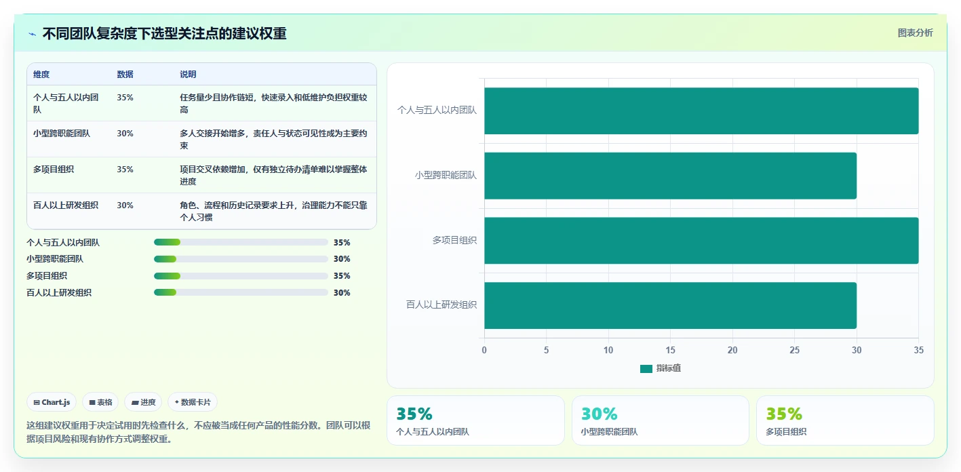
Task: Click the 说明 column header
Action: pyautogui.click(x=188, y=75)
